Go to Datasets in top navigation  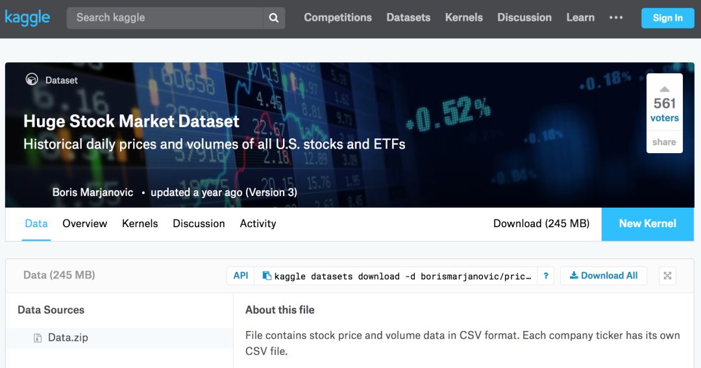[408, 18]
